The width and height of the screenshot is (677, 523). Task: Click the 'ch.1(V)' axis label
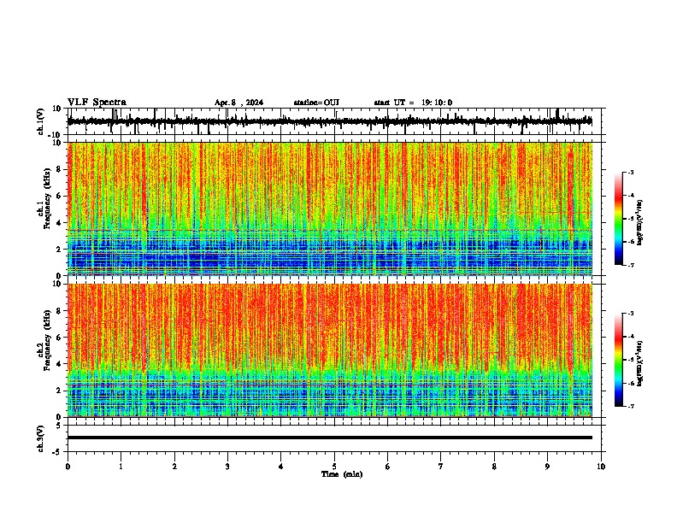41,121
